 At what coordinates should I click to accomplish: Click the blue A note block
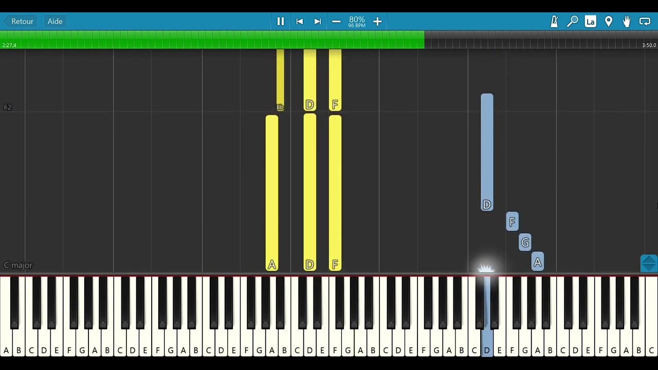pos(538,262)
